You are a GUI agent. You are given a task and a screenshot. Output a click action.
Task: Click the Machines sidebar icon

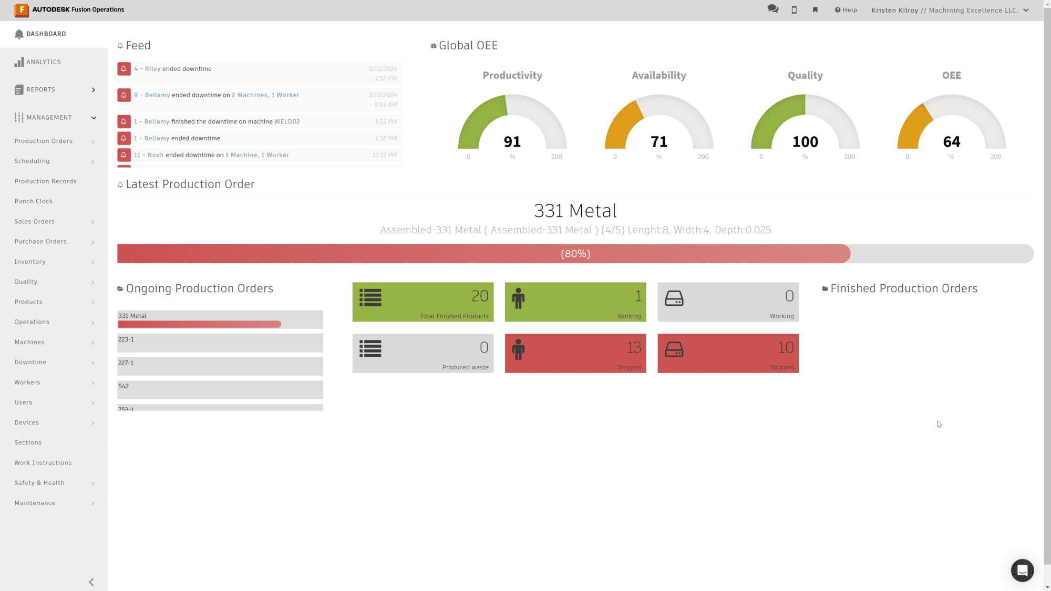pos(54,342)
